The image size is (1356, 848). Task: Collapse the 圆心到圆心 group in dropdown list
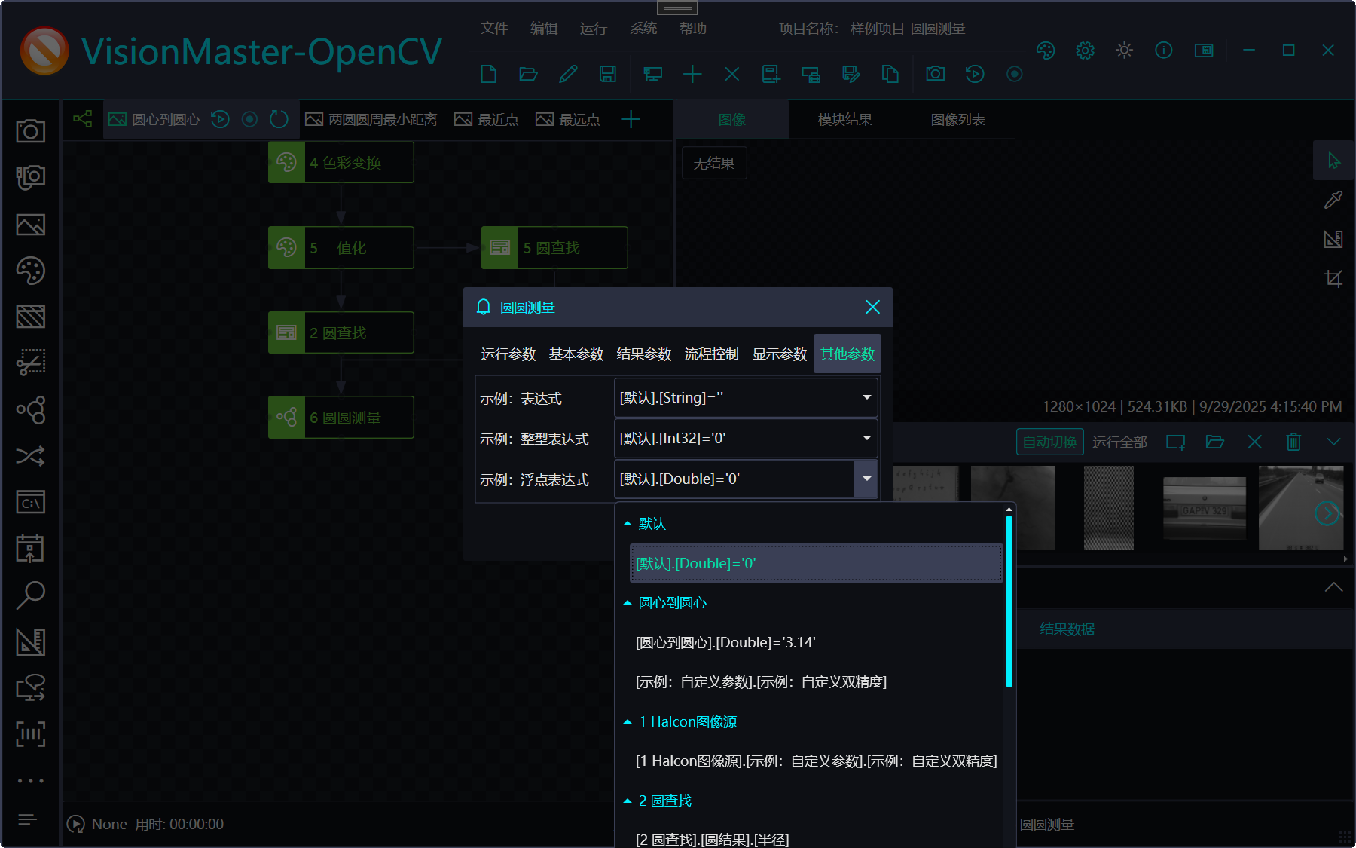click(x=628, y=602)
